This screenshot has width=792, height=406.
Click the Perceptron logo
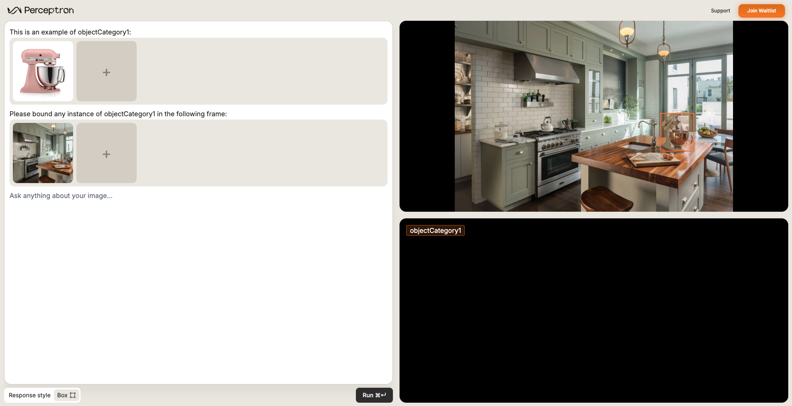pyautogui.click(x=40, y=10)
